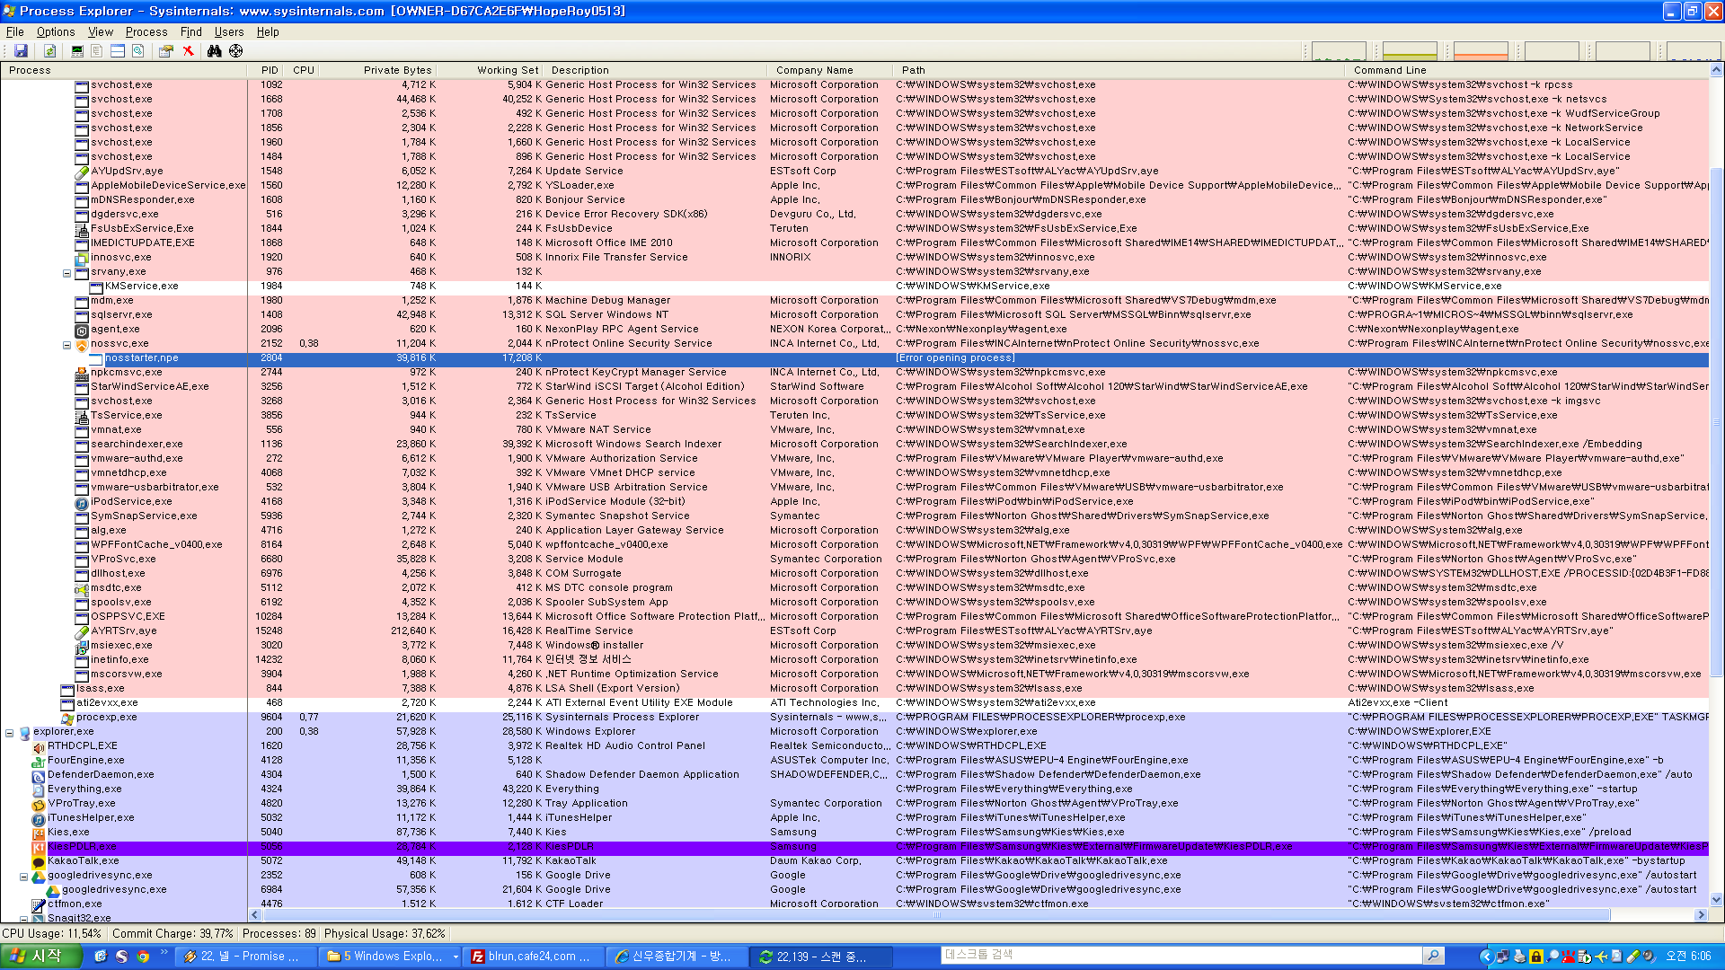
Task: Click the Everything.exe process icon
Action: click(39, 789)
